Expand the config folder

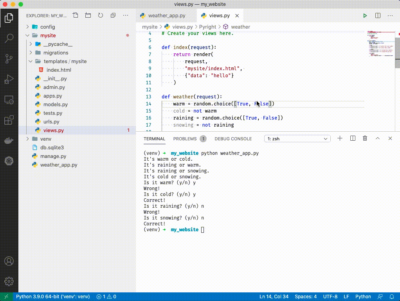click(47, 27)
